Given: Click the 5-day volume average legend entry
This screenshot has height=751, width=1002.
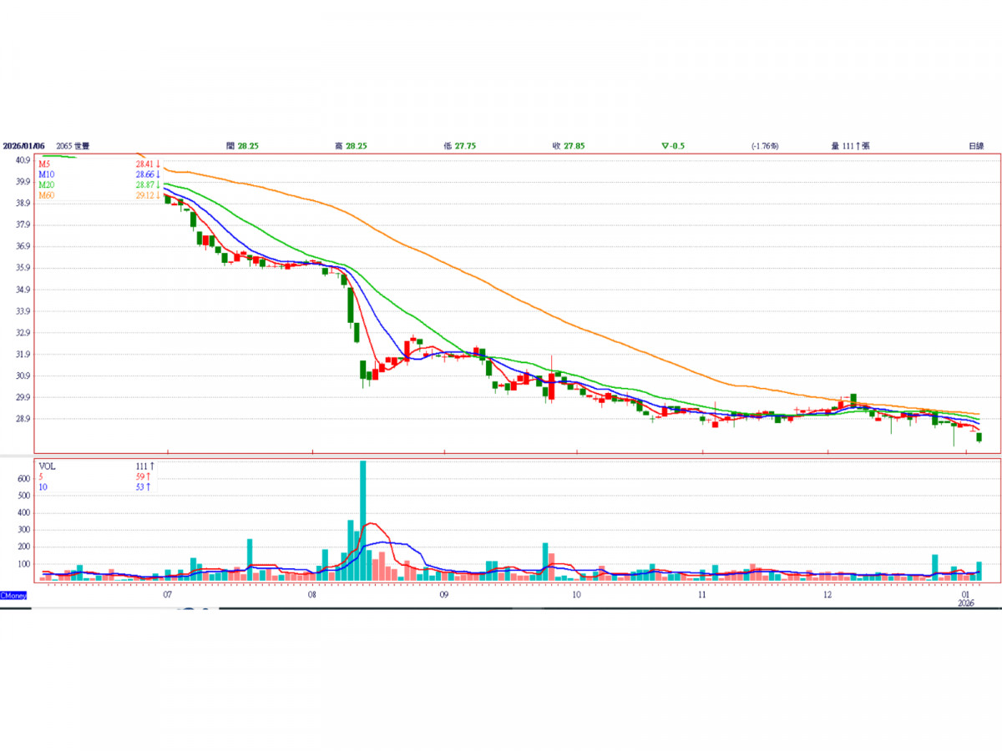Looking at the screenshot, I should (42, 476).
